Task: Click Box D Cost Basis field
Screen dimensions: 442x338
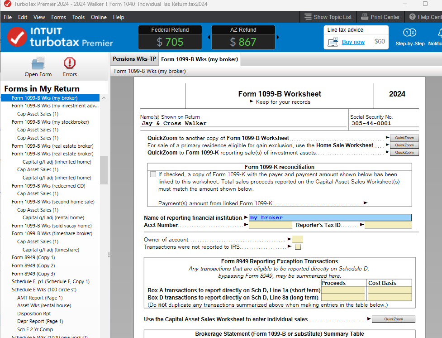Action: 390,297
